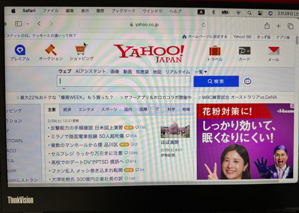This screenshot has height=213, width=299.
Task: Open Yahoo!プレミアム with its icon
Action: 20,50
